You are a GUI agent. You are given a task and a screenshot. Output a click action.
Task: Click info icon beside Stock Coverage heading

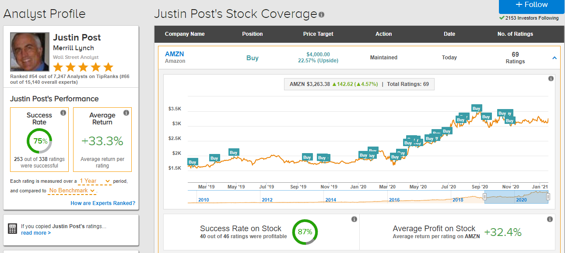click(322, 15)
